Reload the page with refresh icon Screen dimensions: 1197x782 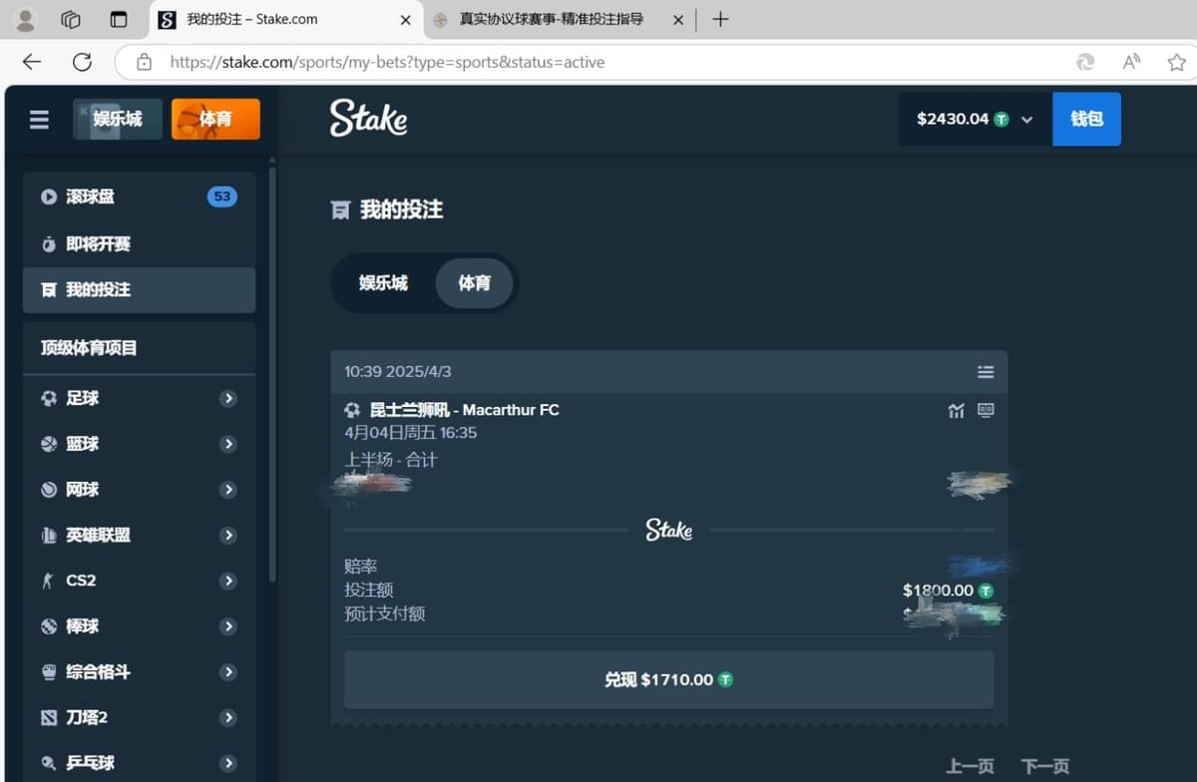(x=82, y=62)
